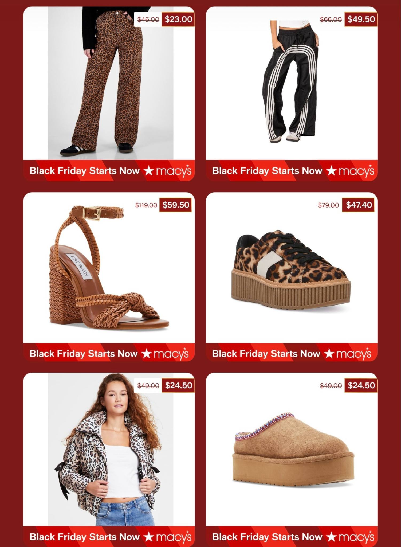
Task: Click Macy's star logo under braided sandal
Action: (x=165, y=354)
